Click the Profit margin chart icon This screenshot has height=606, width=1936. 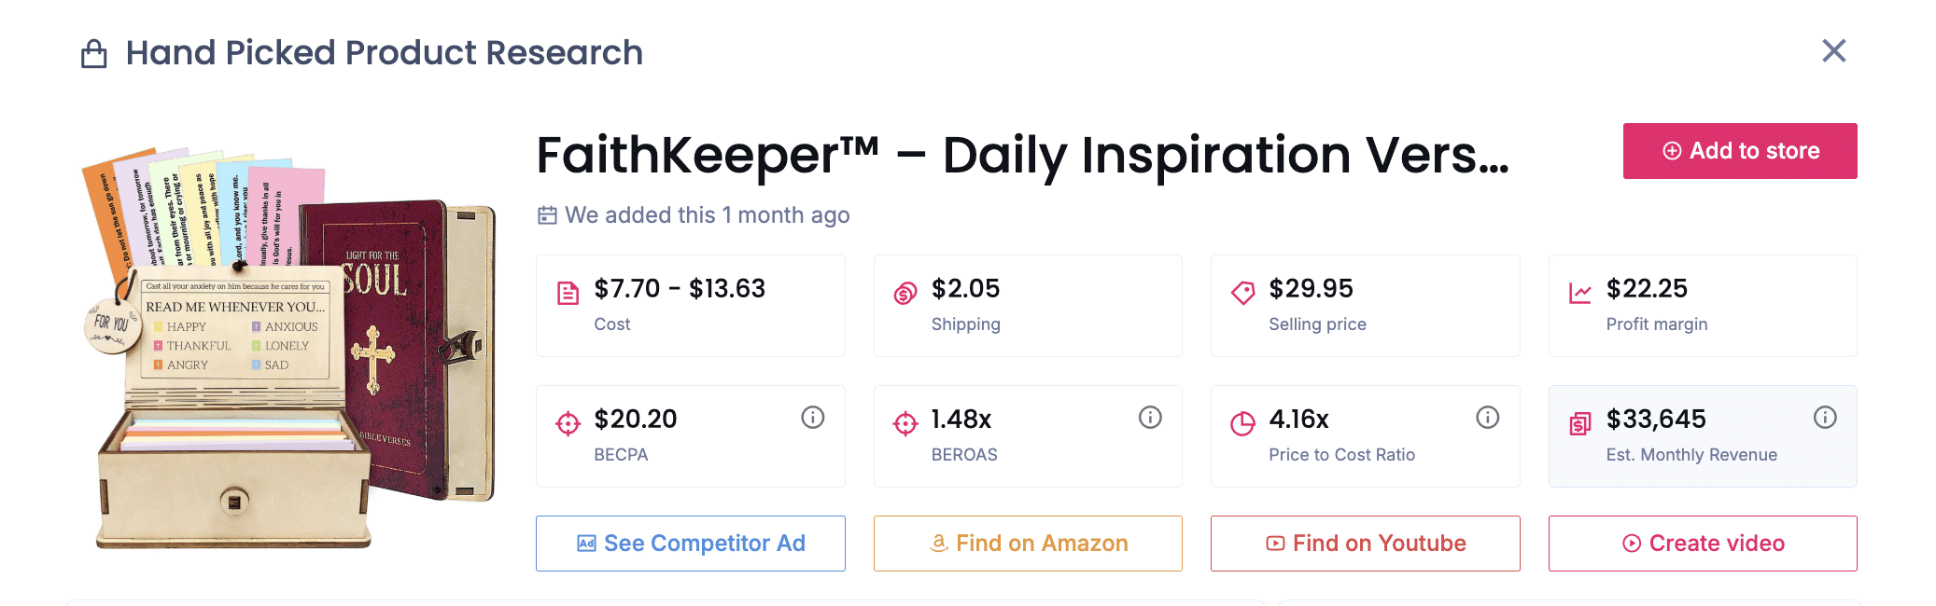coord(1580,294)
